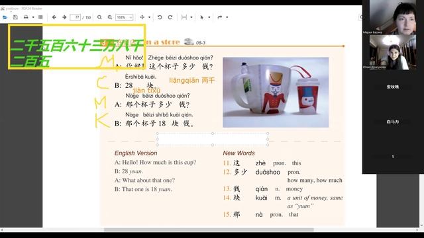Image resolution: width=424 pixels, height=238 pixels.
Task: Click the scroll right arrow at bottom right
Action: point(417,230)
